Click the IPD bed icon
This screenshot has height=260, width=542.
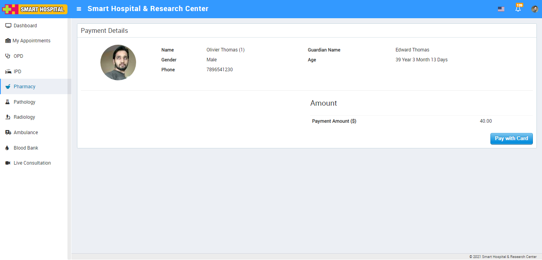[8, 72]
